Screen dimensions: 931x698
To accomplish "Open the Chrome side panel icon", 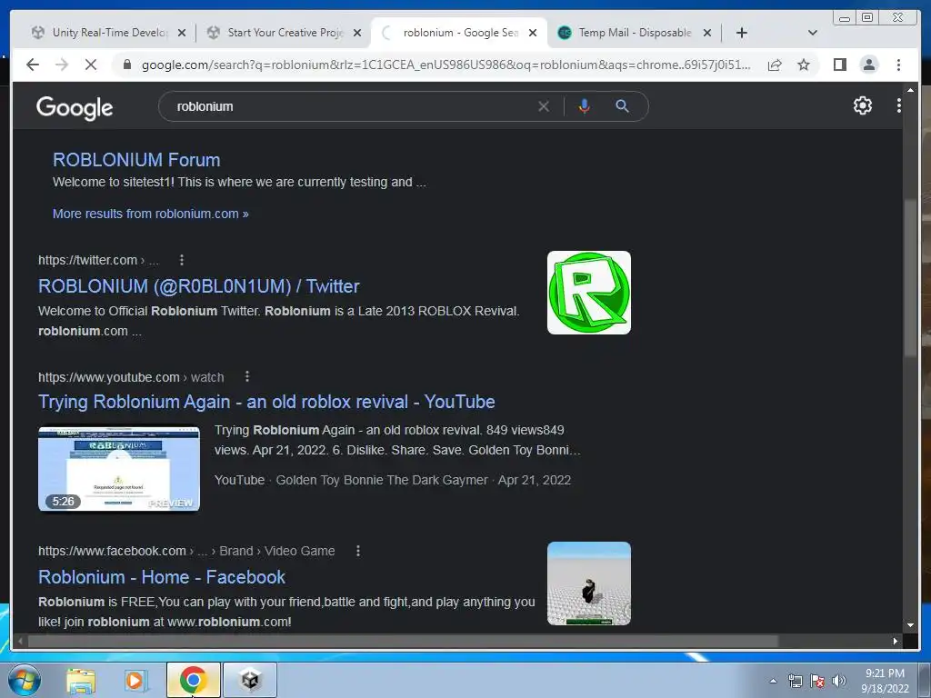I will point(839,65).
